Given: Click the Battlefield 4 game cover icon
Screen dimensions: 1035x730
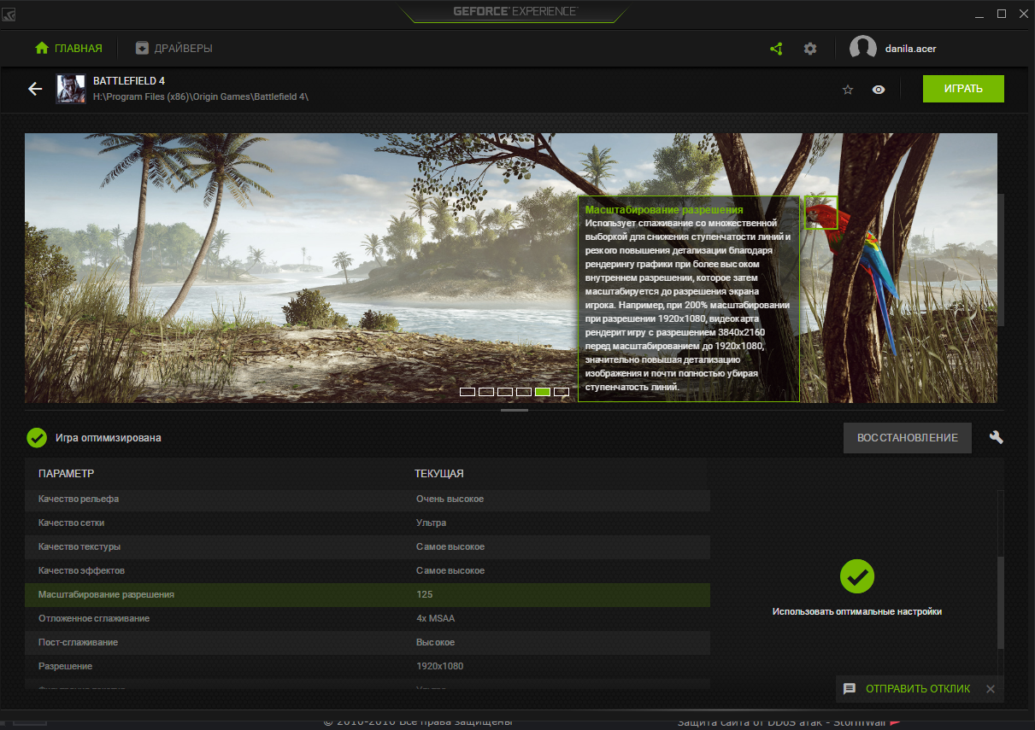Looking at the screenshot, I should [71, 89].
